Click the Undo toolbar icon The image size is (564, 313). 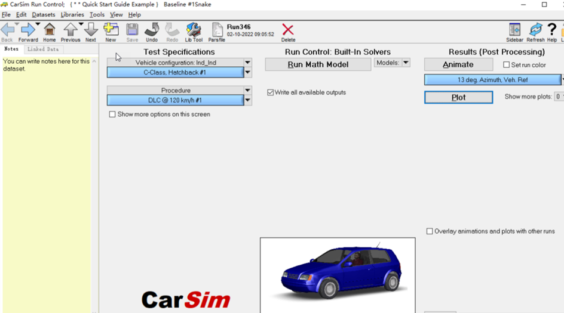[x=152, y=30]
